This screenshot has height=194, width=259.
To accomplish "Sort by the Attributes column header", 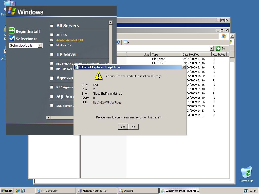I will coord(219,54).
